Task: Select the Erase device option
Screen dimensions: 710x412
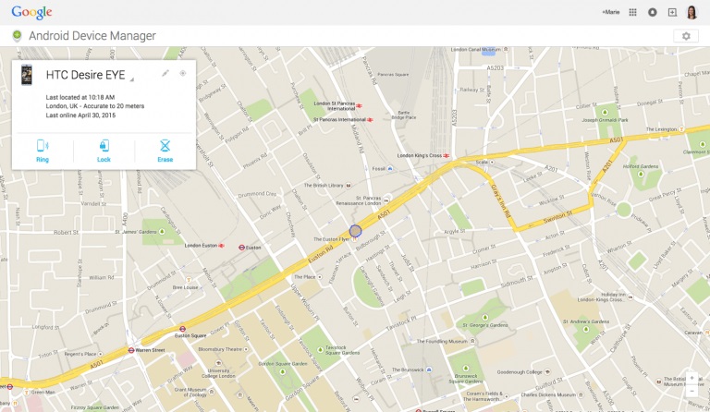Action: 165,150
